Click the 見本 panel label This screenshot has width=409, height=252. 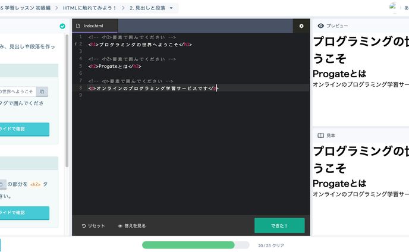331,136
